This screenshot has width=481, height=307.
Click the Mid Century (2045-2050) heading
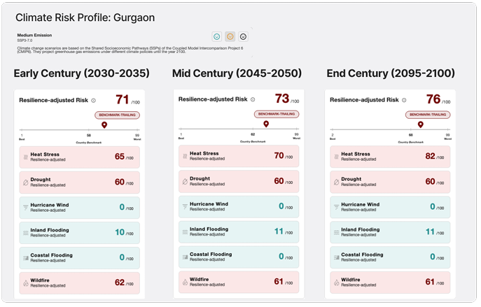click(237, 73)
